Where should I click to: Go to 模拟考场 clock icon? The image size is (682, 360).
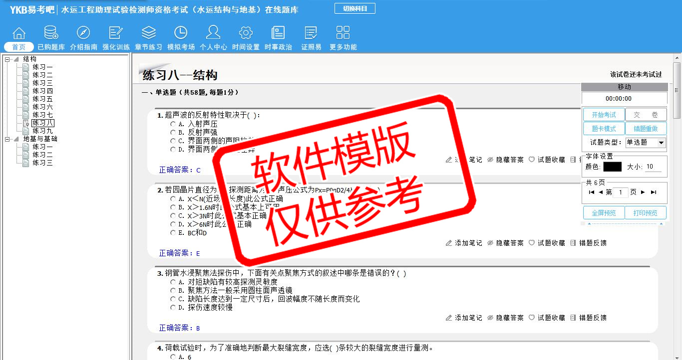point(181,33)
